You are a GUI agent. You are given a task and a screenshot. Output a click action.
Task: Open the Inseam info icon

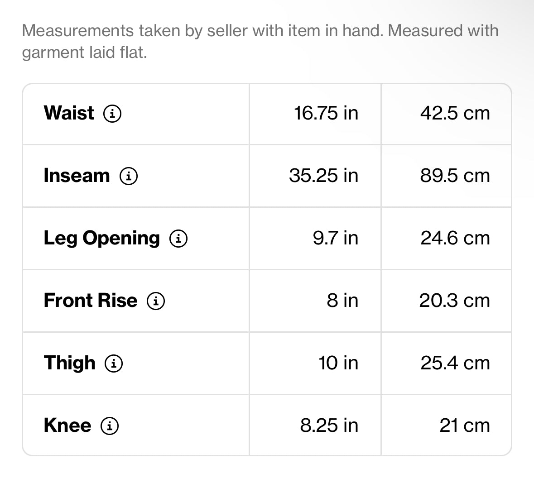129,176
